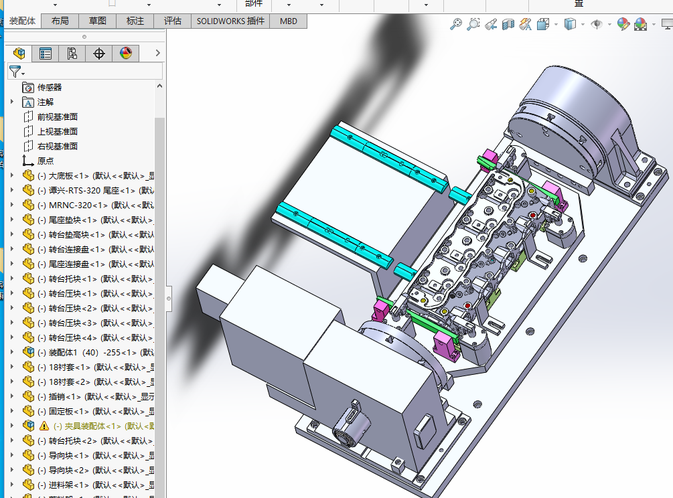Open the ConfigurationManager tab icon
The height and width of the screenshot is (498, 673).
point(72,54)
